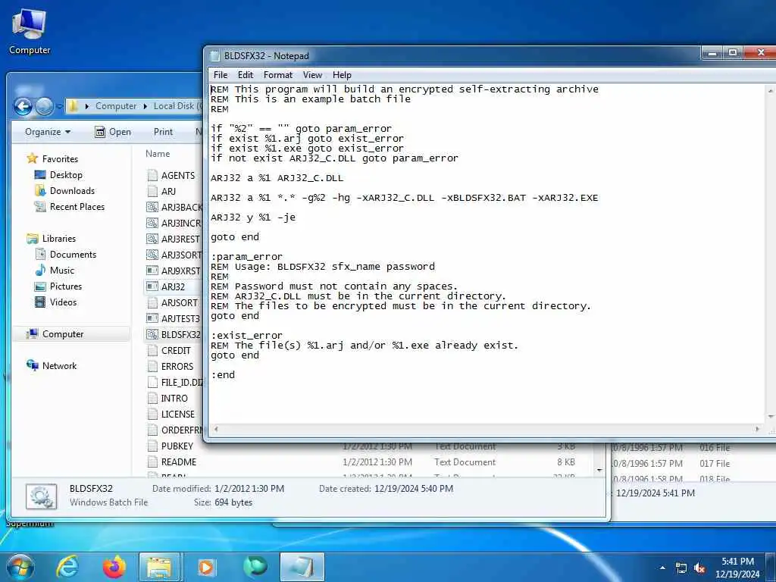Click the Open toolbar button
The image size is (776, 582).
click(x=113, y=132)
